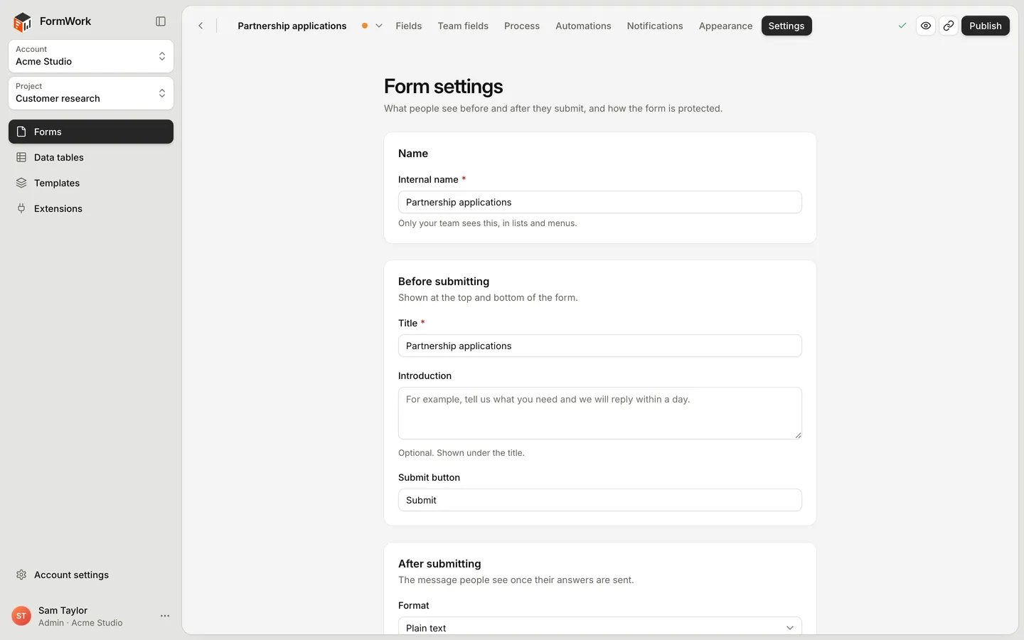Click the Introduction text area

click(600, 413)
